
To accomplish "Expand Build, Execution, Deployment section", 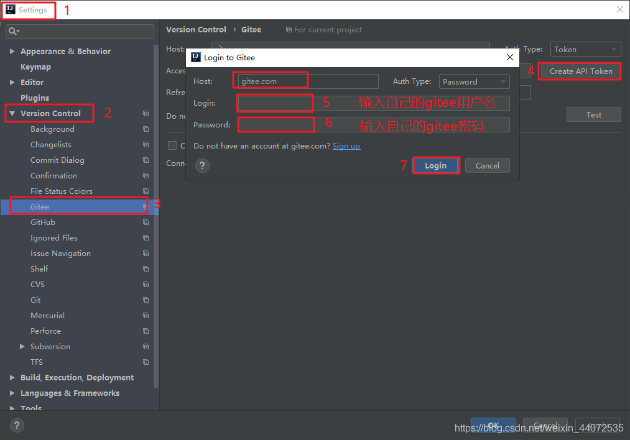I will [12, 378].
